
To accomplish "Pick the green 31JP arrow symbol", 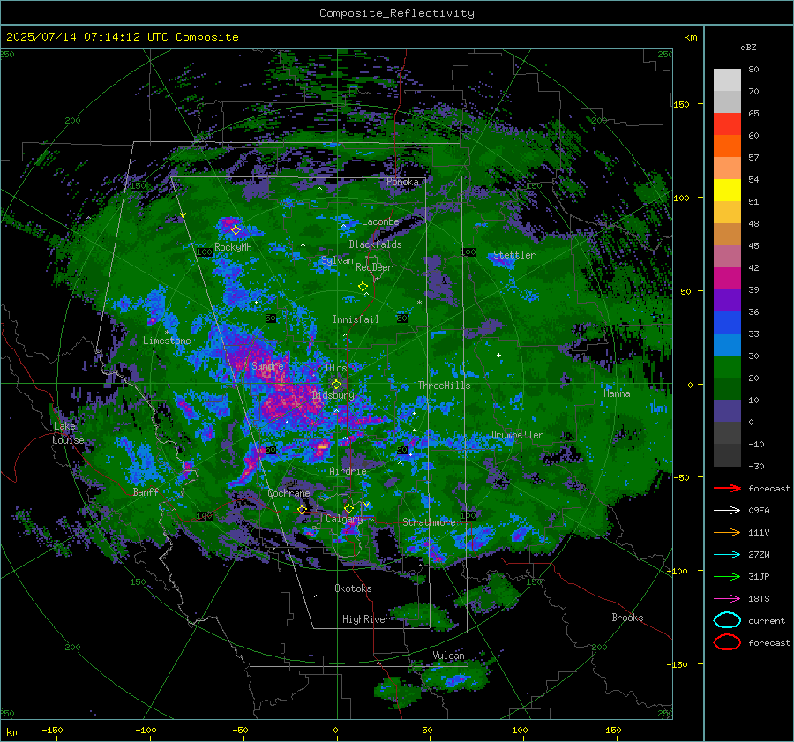I will (727, 576).
